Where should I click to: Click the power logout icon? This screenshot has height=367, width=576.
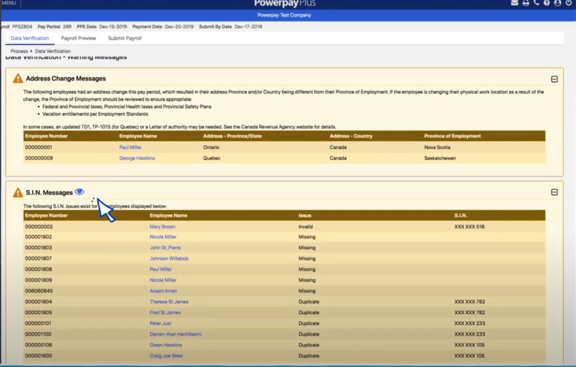click(x=569, y=3)
